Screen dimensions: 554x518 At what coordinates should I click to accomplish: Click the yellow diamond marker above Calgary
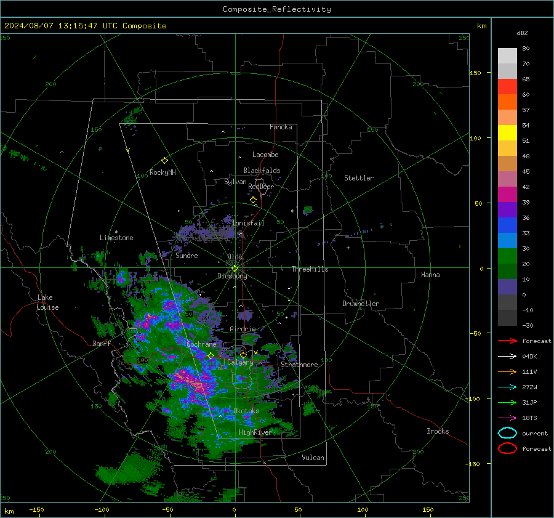pyautogui.click(x=243, y=355)
